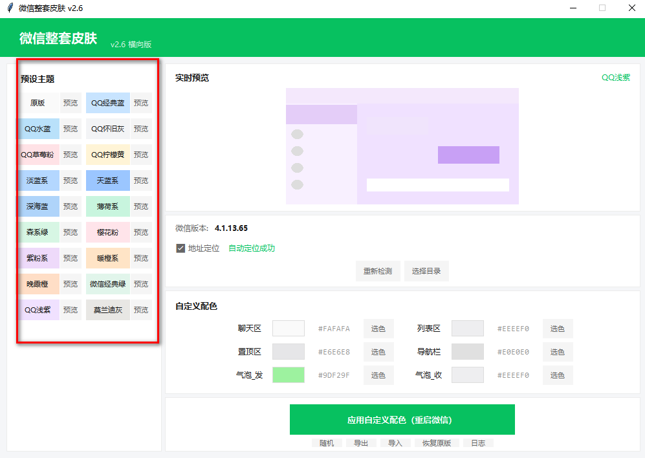Preview the QQ草莓粉 theme

coord(71,155)
